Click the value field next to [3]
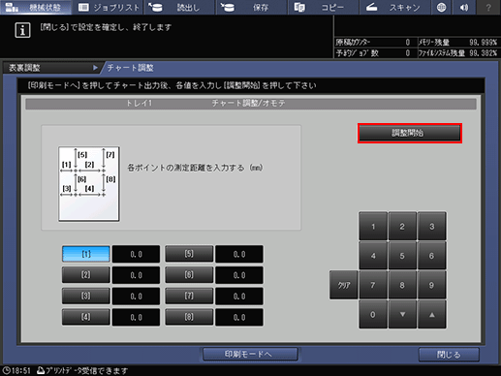This screenshot has height=376, width=501. 136,296
